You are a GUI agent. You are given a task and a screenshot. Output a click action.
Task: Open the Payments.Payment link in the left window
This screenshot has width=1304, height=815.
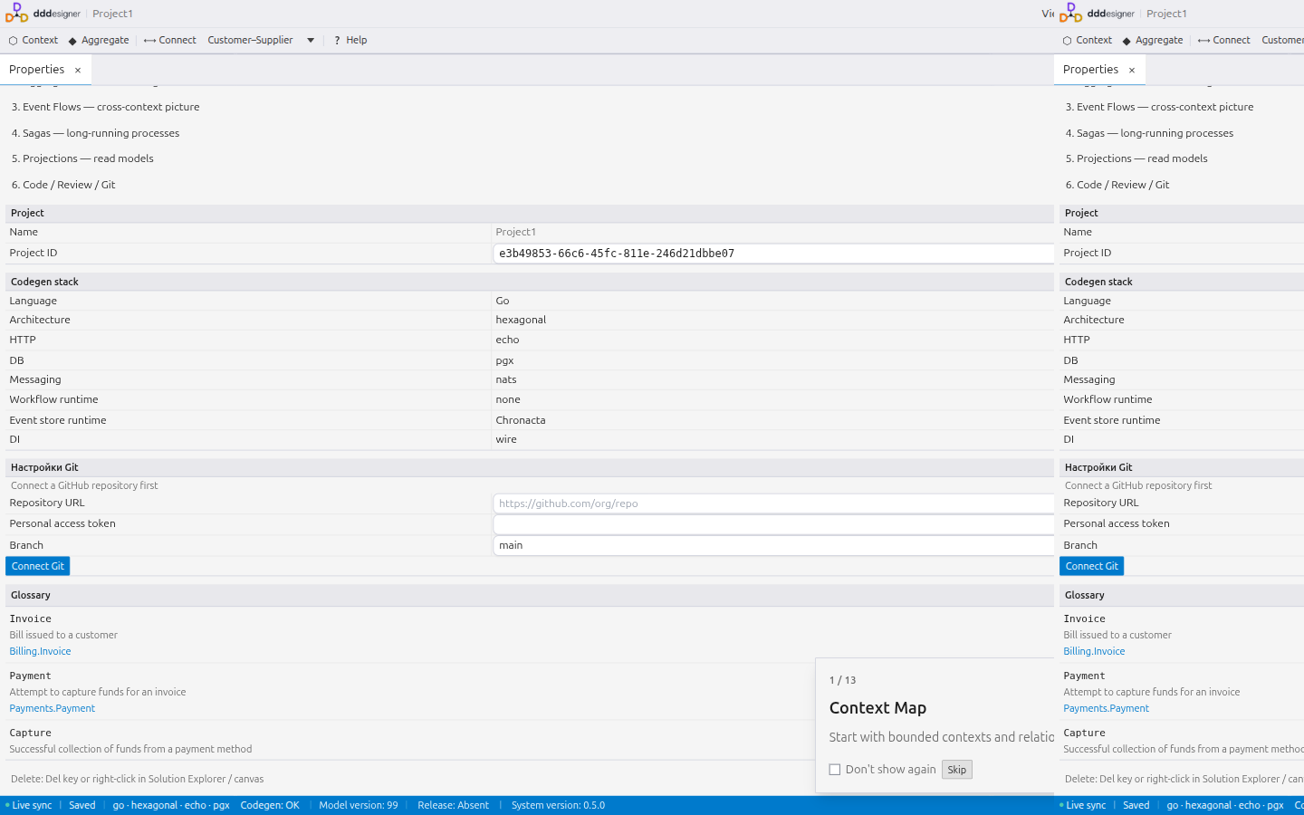[53, 708]
